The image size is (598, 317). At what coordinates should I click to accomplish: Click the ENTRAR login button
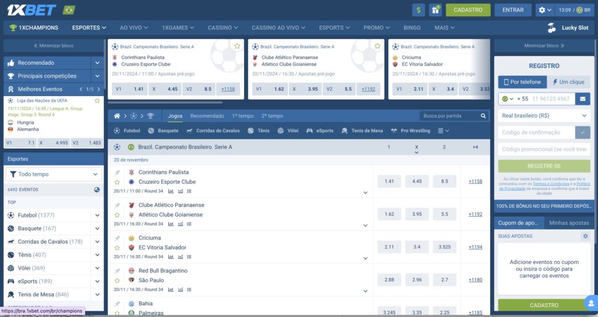[x=513, y=10]
